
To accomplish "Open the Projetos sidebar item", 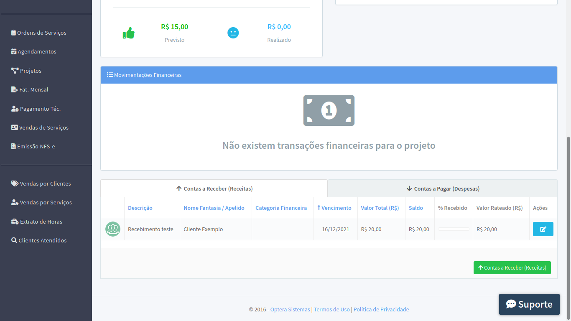I will [x=31, y=71].
